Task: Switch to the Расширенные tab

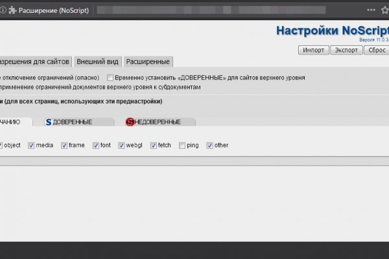Action: click(x=148, y=62)
